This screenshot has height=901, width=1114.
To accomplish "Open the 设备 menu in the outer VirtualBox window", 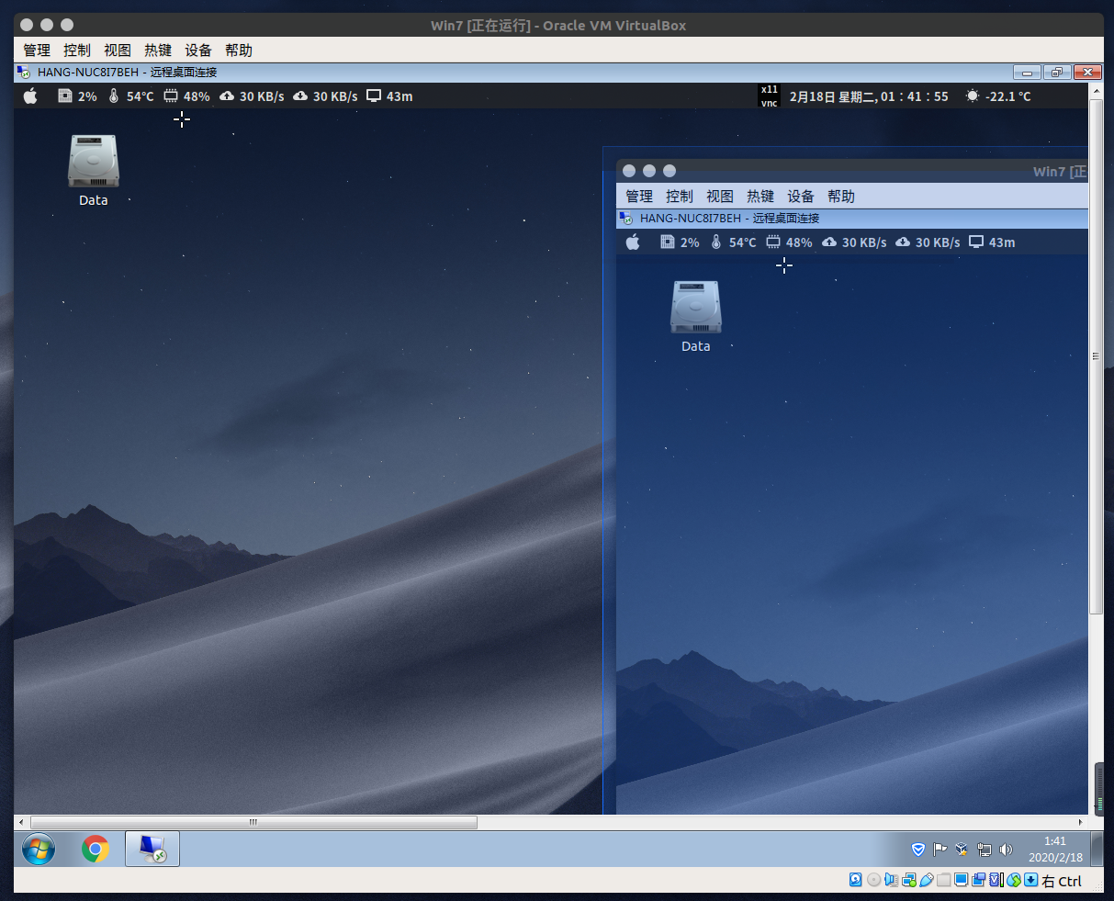I will (198, 51).
